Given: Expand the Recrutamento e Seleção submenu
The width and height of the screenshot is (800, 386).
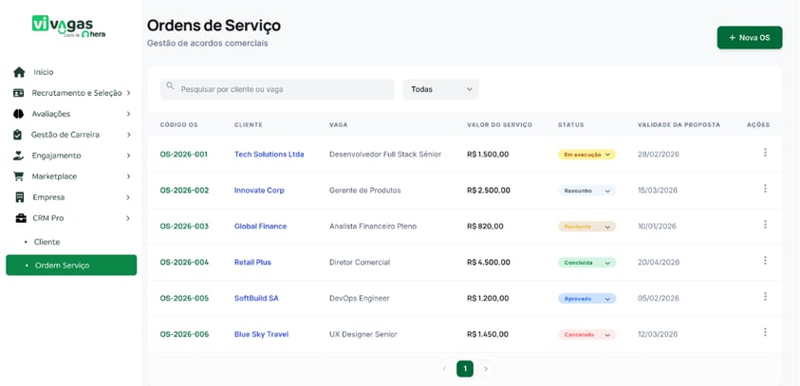Looking at the screenshot, I should [128, 93].
